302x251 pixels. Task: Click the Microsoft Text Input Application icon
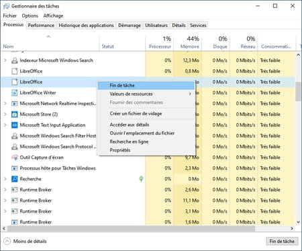point(15,125)
